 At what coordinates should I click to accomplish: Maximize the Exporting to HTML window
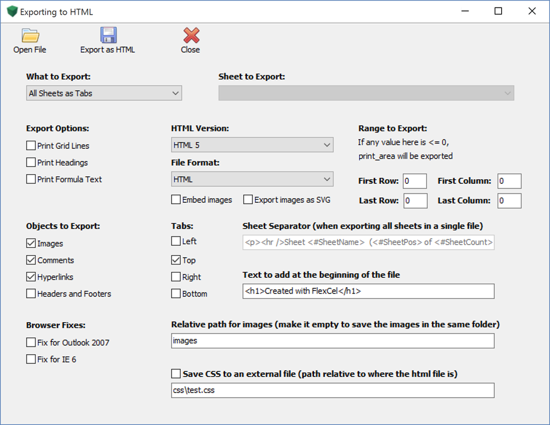498,11
